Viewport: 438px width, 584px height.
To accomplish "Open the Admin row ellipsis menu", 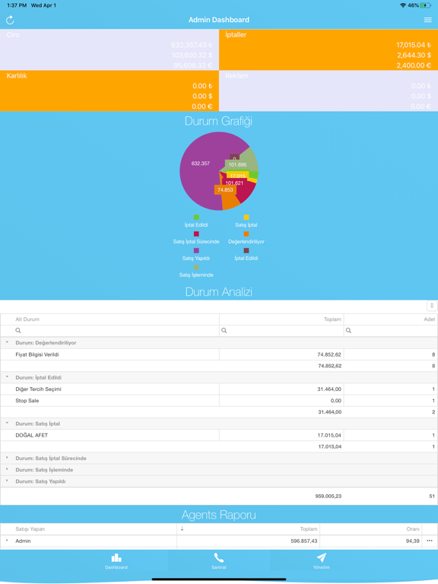I will [430, 541].
